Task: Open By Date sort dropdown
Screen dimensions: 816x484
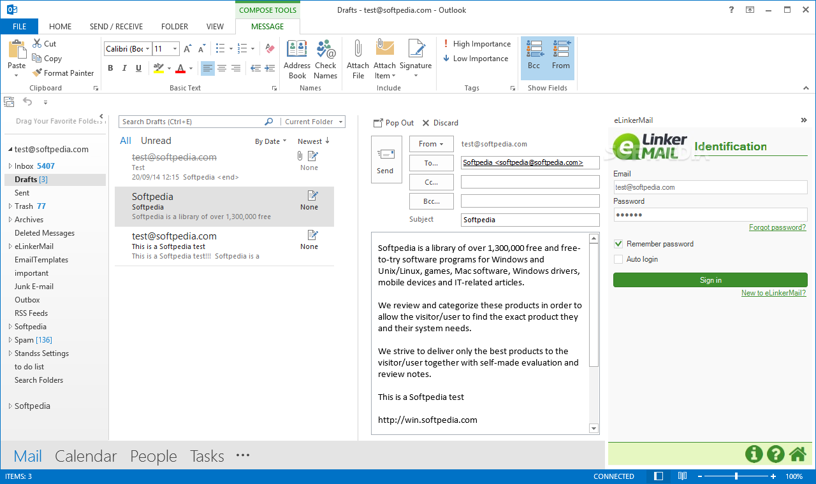Action: point(271,141)
